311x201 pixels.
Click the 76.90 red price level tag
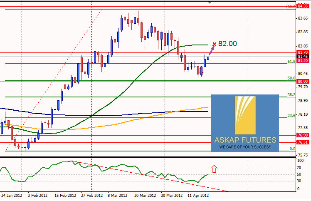click(x=303, y=135)
